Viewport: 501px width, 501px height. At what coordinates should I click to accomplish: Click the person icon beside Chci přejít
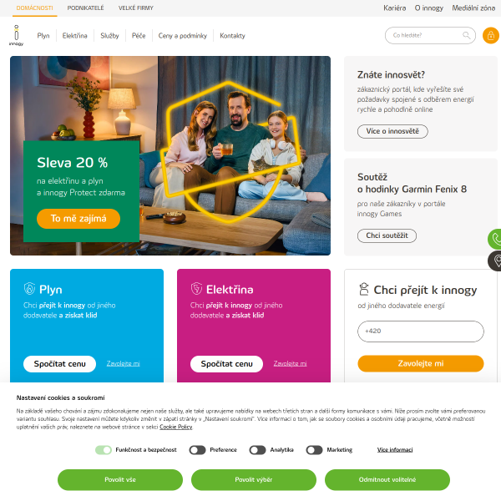(363, 289)
